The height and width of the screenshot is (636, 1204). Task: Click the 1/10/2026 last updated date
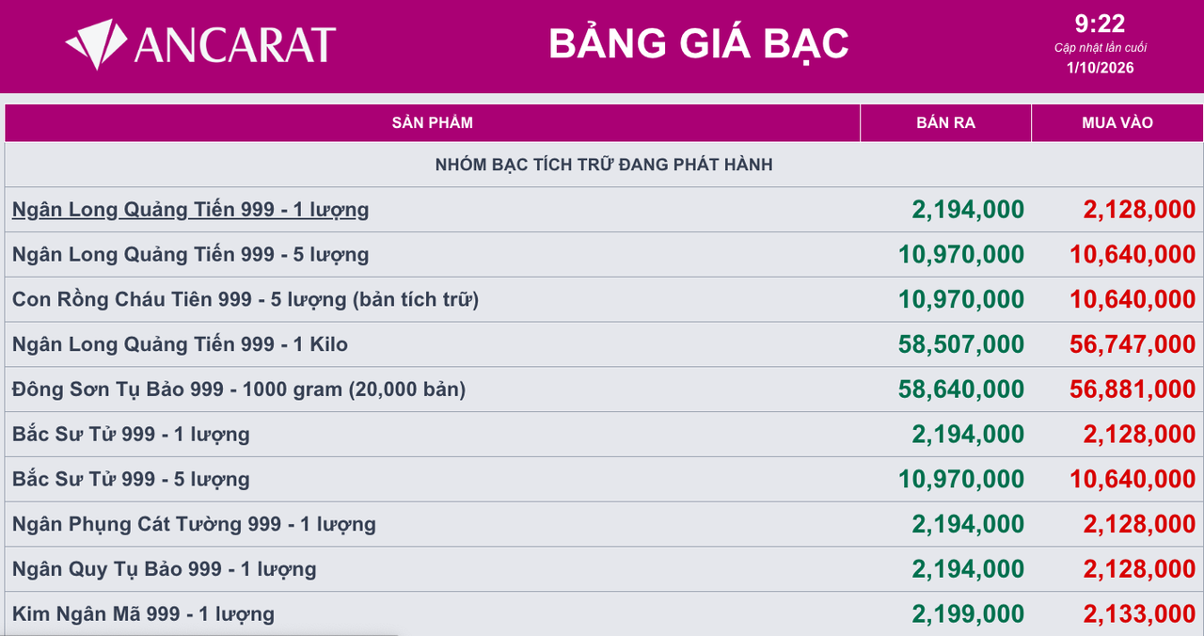[1100, 68]
